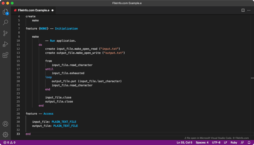Screen dimensions: 254x145
Task: Click the editor vertical scrollbar
Action: coord(252,50)
